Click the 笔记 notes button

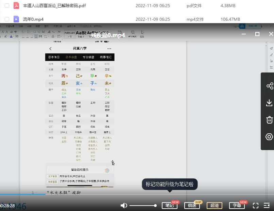point(170,206)
